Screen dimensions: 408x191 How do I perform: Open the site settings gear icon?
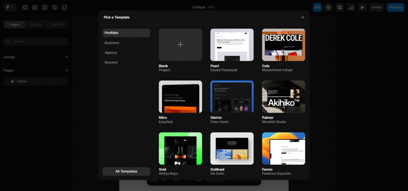tap(339, 7)
